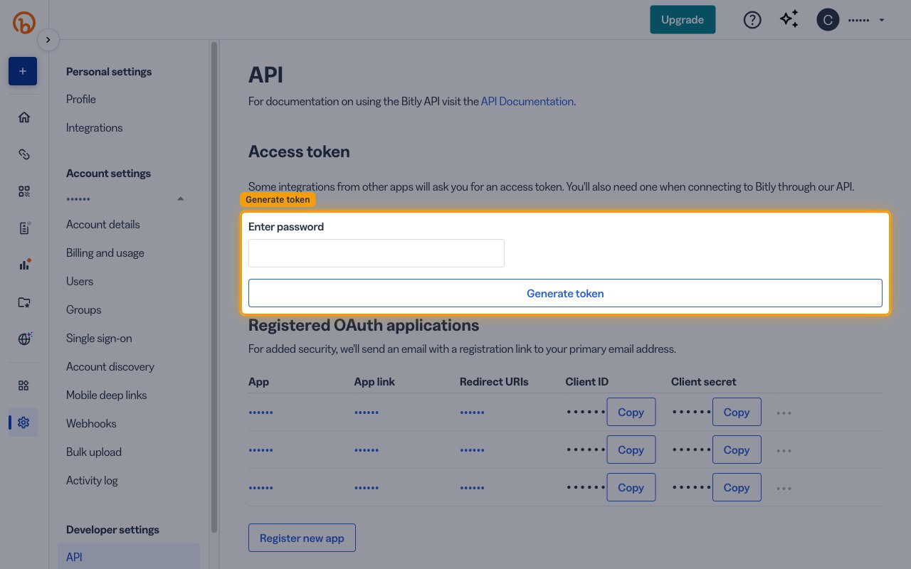The width and height of the screenshot is (911, 569).
Task: Click the Client ID column header
Action: 587,381
